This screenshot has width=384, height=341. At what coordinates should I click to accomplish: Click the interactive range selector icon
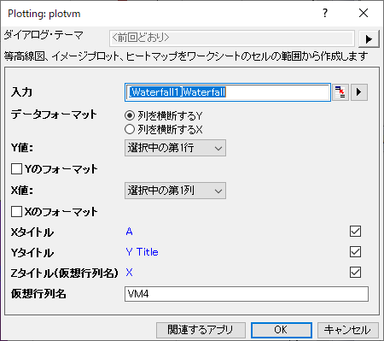point(340,92)
